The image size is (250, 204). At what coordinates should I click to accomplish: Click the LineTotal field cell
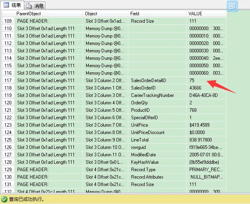(157, 140)
